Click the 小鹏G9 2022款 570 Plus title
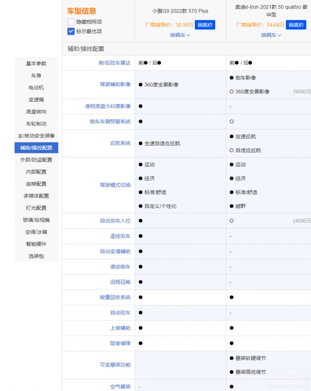The height and width of the screenshot is (391, 311). (x=180, y=11)
